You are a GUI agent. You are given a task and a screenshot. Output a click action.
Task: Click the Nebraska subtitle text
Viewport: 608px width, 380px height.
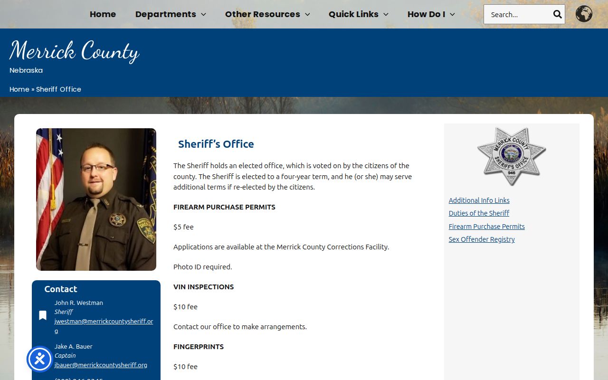pos(26,70)
